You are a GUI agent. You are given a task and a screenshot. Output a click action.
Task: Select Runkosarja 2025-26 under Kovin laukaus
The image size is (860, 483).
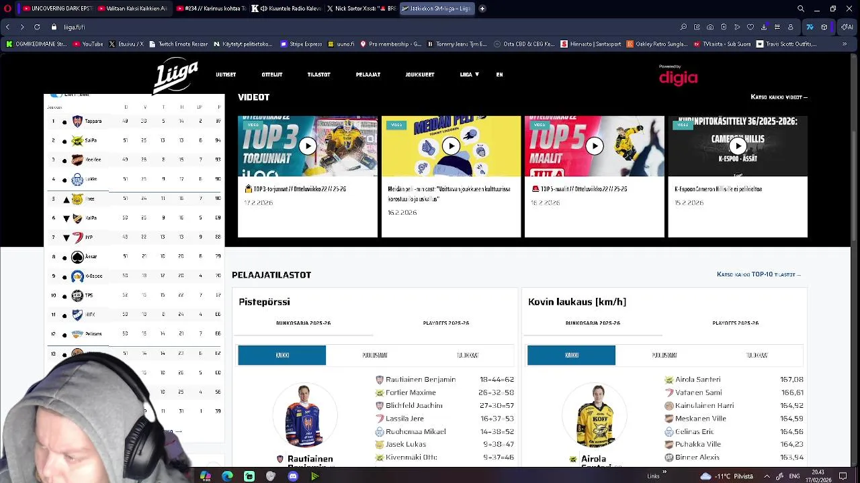[x=593, y=323]
